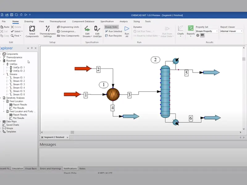Open Data Maps tree item

(x=10, y=121)
